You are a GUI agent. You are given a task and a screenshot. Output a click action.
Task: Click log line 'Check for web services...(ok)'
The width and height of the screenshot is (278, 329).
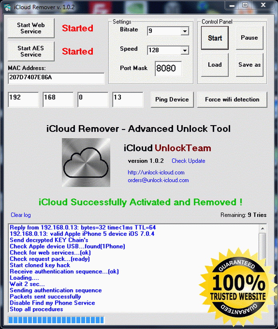(50, 253)
